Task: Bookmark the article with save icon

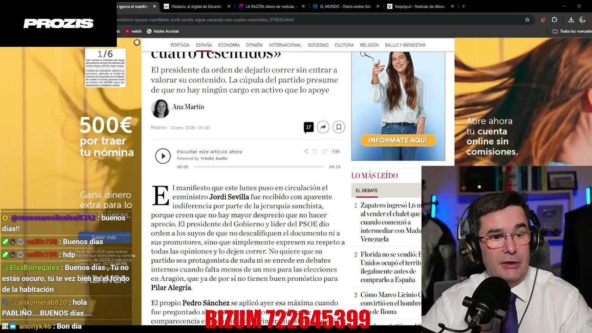Action: pos(339,127)
